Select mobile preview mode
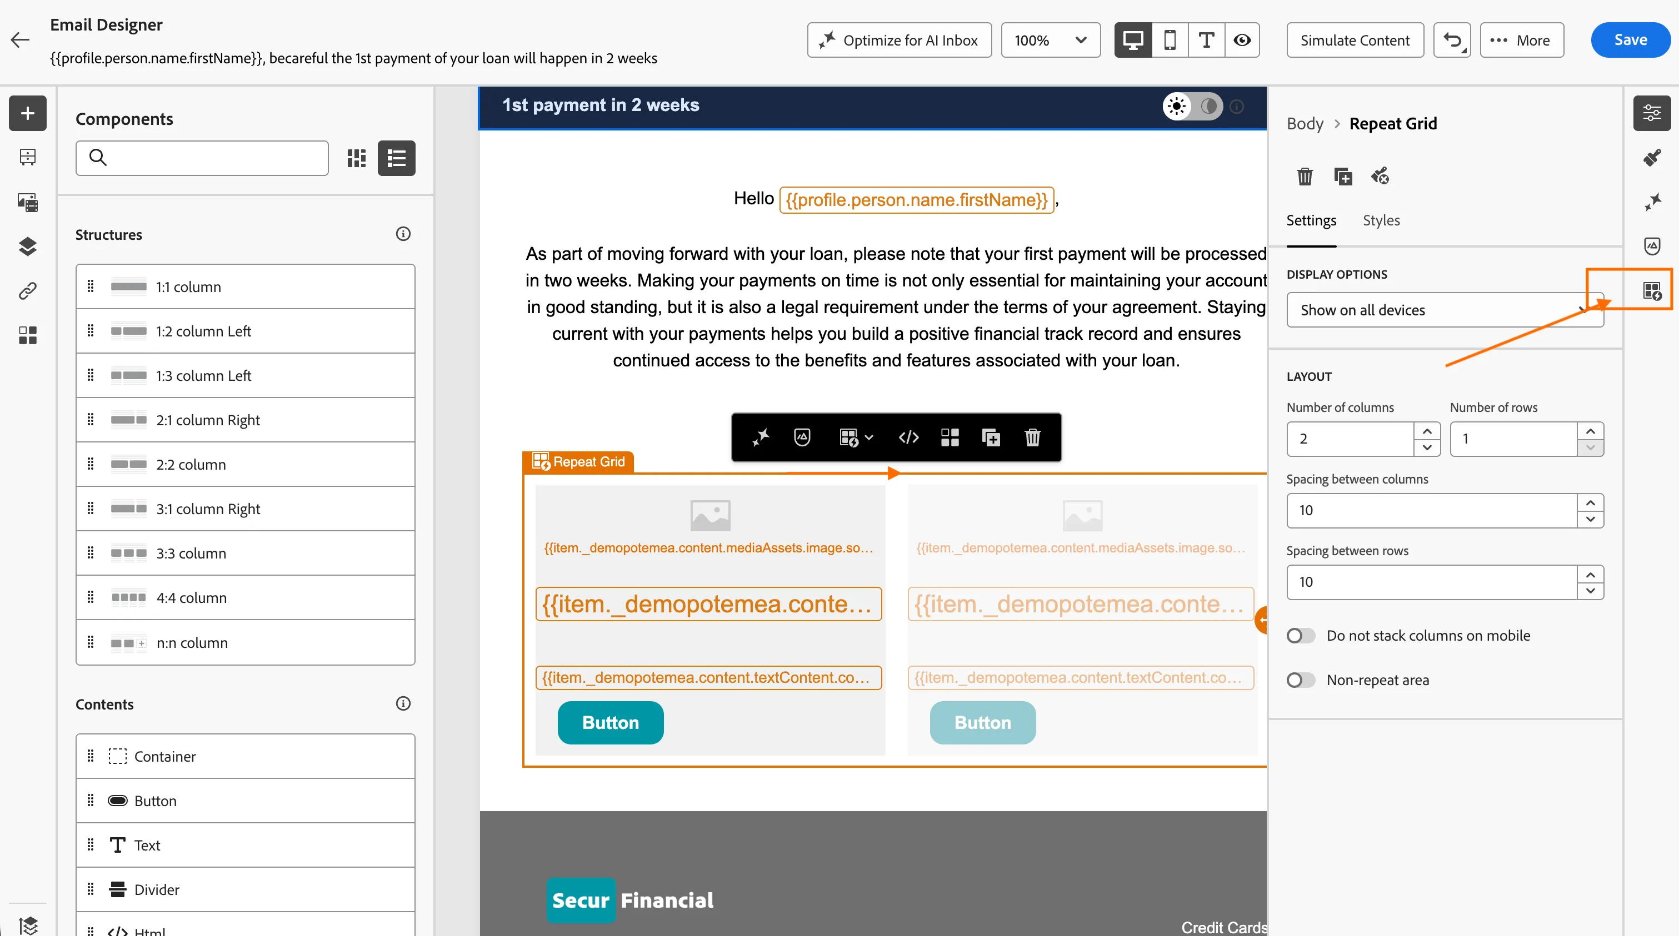This screenshot has height=936, width=1679. [1170, 41]
